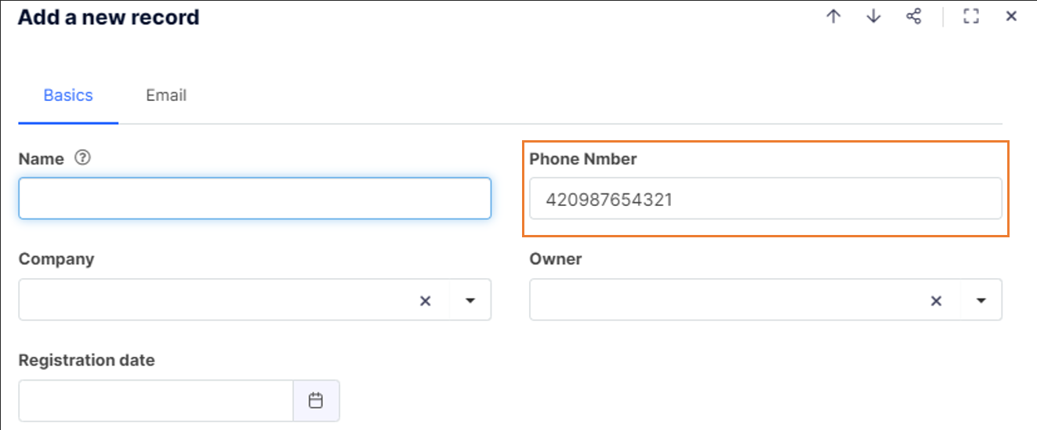The image size is (1037, 430).
Task: Click the help icon beside Name
Action: 83,158
